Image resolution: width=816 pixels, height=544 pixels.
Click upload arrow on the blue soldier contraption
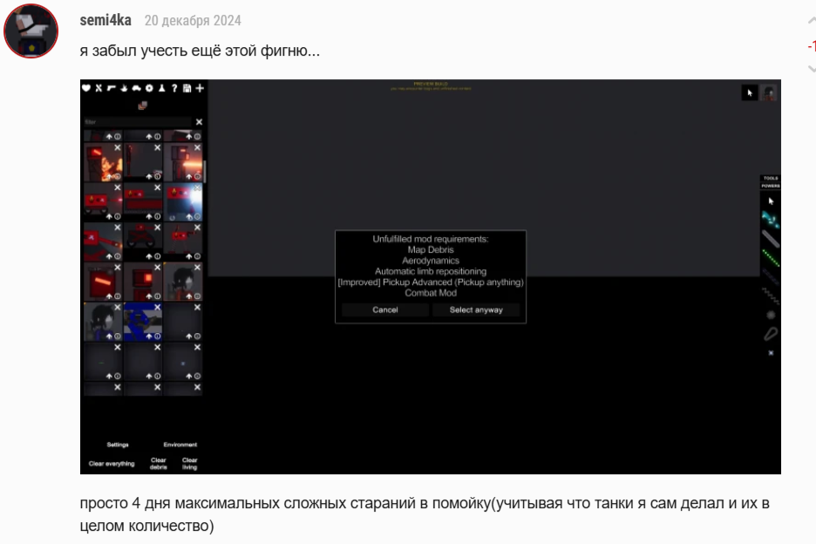149,337
